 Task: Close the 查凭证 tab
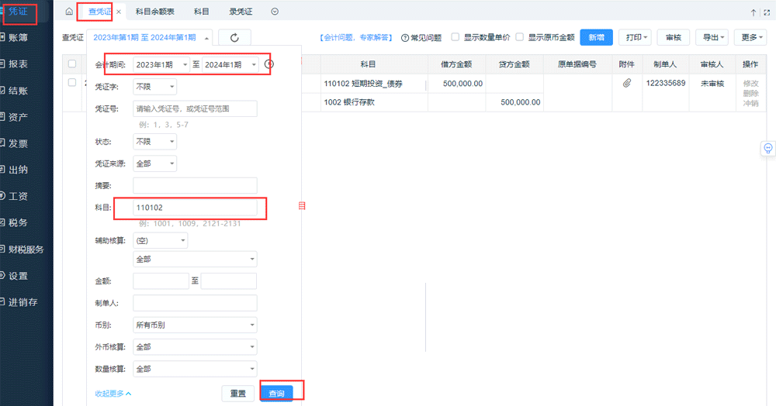pyautogui.click(x=118, y=12)
